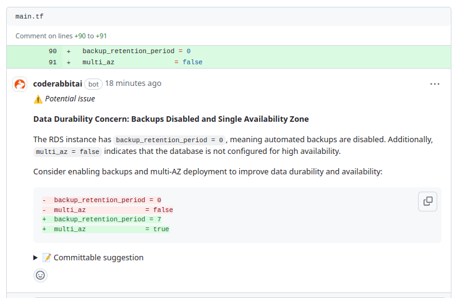Click the bot badge label

(93, 84)
